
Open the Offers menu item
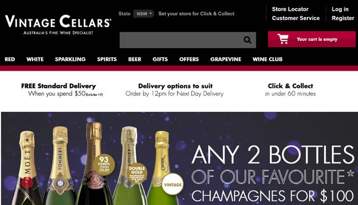[x=189, y=59]
